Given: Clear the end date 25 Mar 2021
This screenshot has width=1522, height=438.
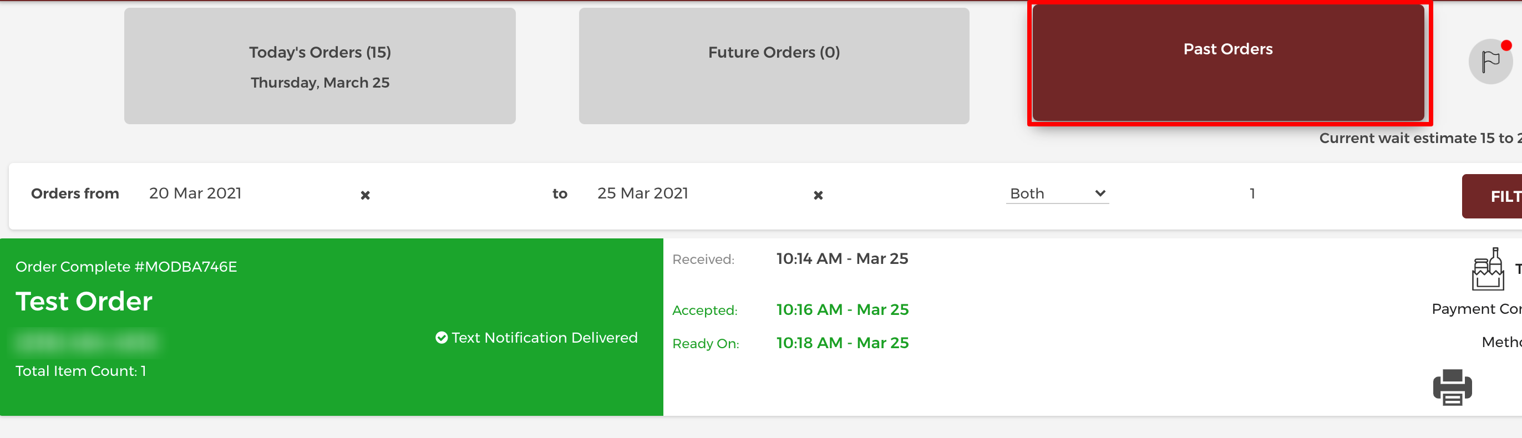Looking at the screenshot, I should click(818, 195).
